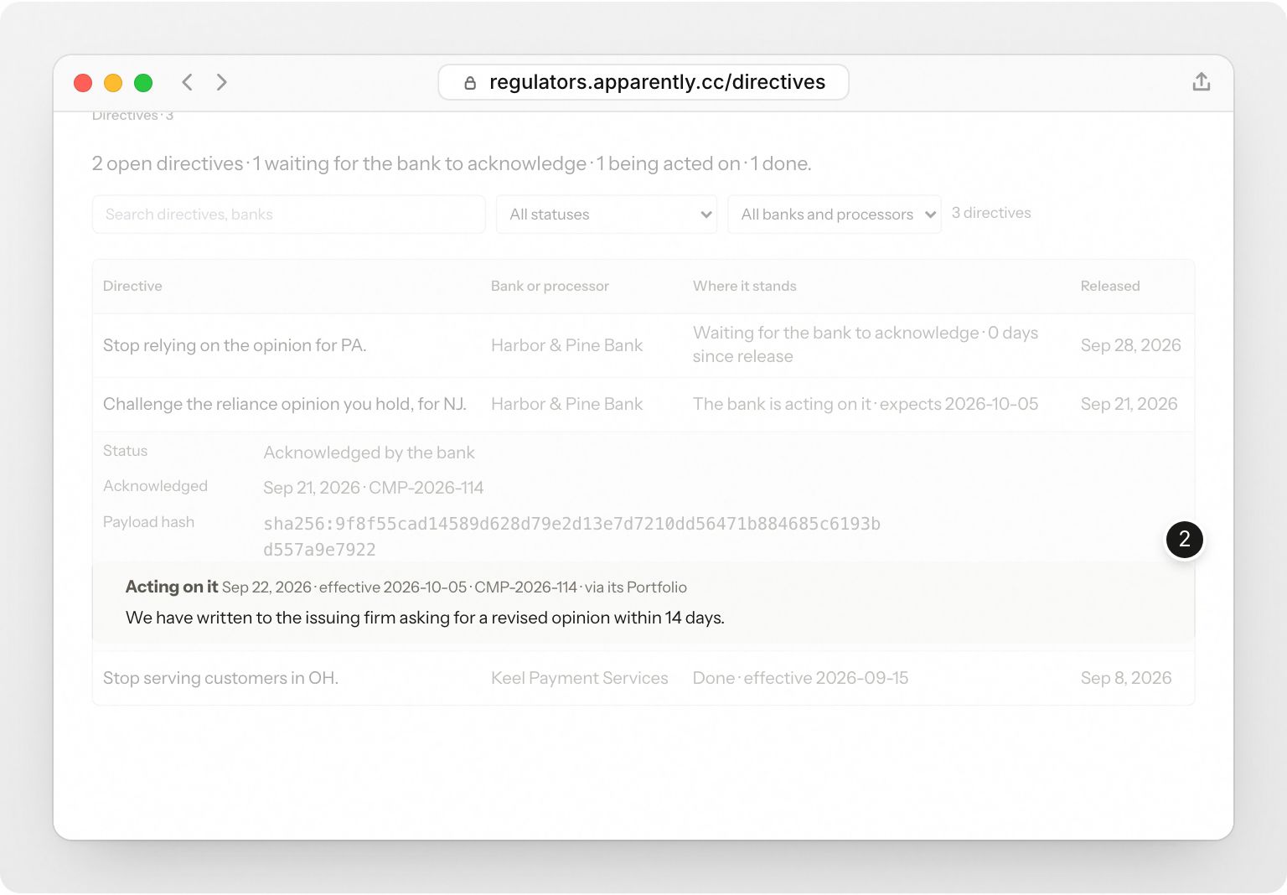Click the Released column header
This screenshot has height=895, width=1287.
pos(1110,286)
